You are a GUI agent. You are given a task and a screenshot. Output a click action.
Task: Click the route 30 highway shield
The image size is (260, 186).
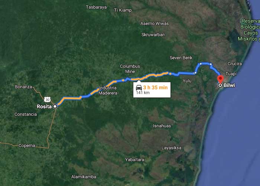click(x=48, y=99)
